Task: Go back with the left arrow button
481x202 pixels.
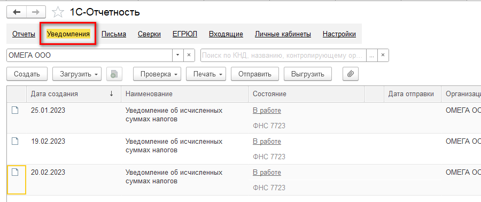Action: tap(17, 12)
